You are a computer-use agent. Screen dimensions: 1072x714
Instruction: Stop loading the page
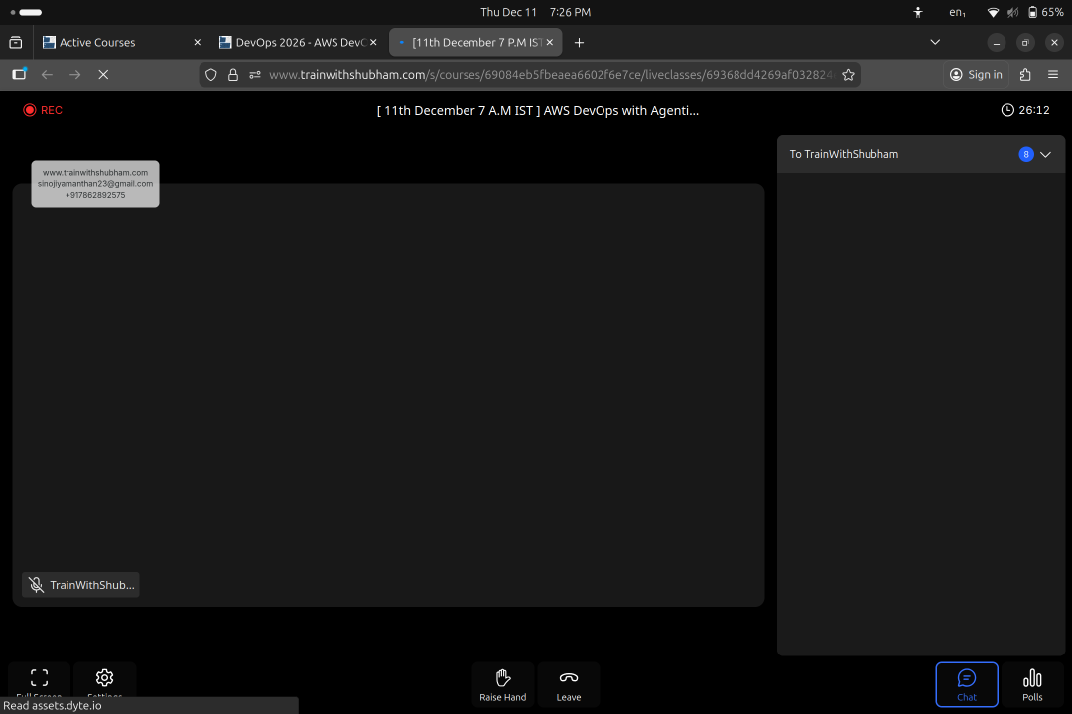point(103,74)
